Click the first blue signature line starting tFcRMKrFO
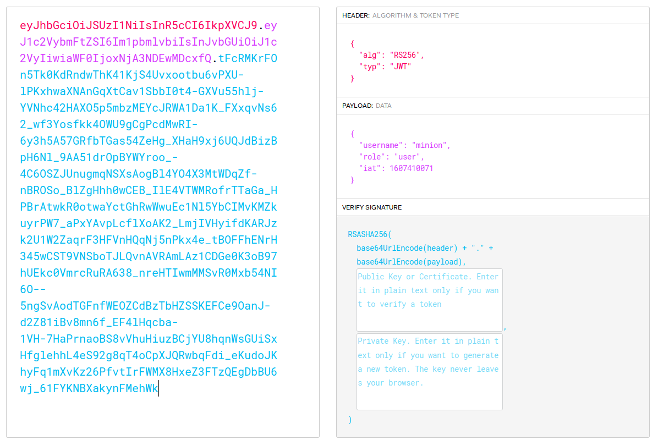 [248, 58]
